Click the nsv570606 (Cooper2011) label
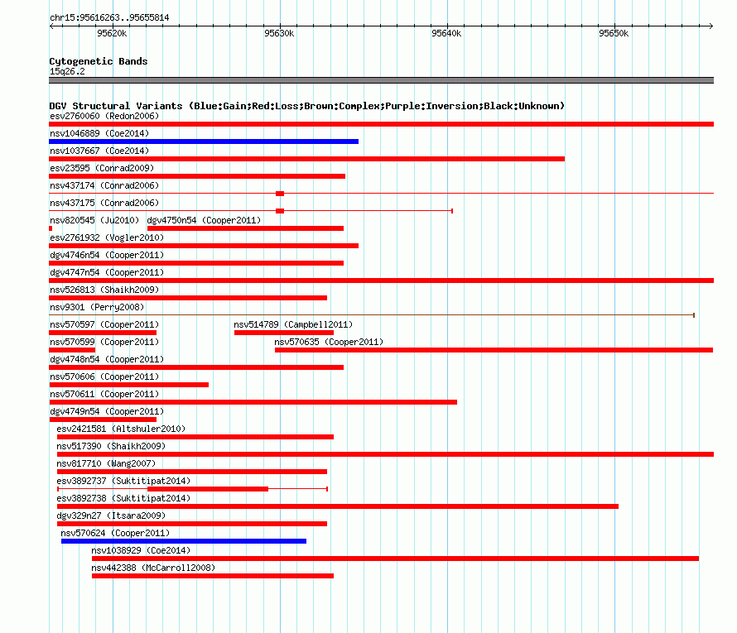This screenshot has height=633, width=737. [104, 376]
